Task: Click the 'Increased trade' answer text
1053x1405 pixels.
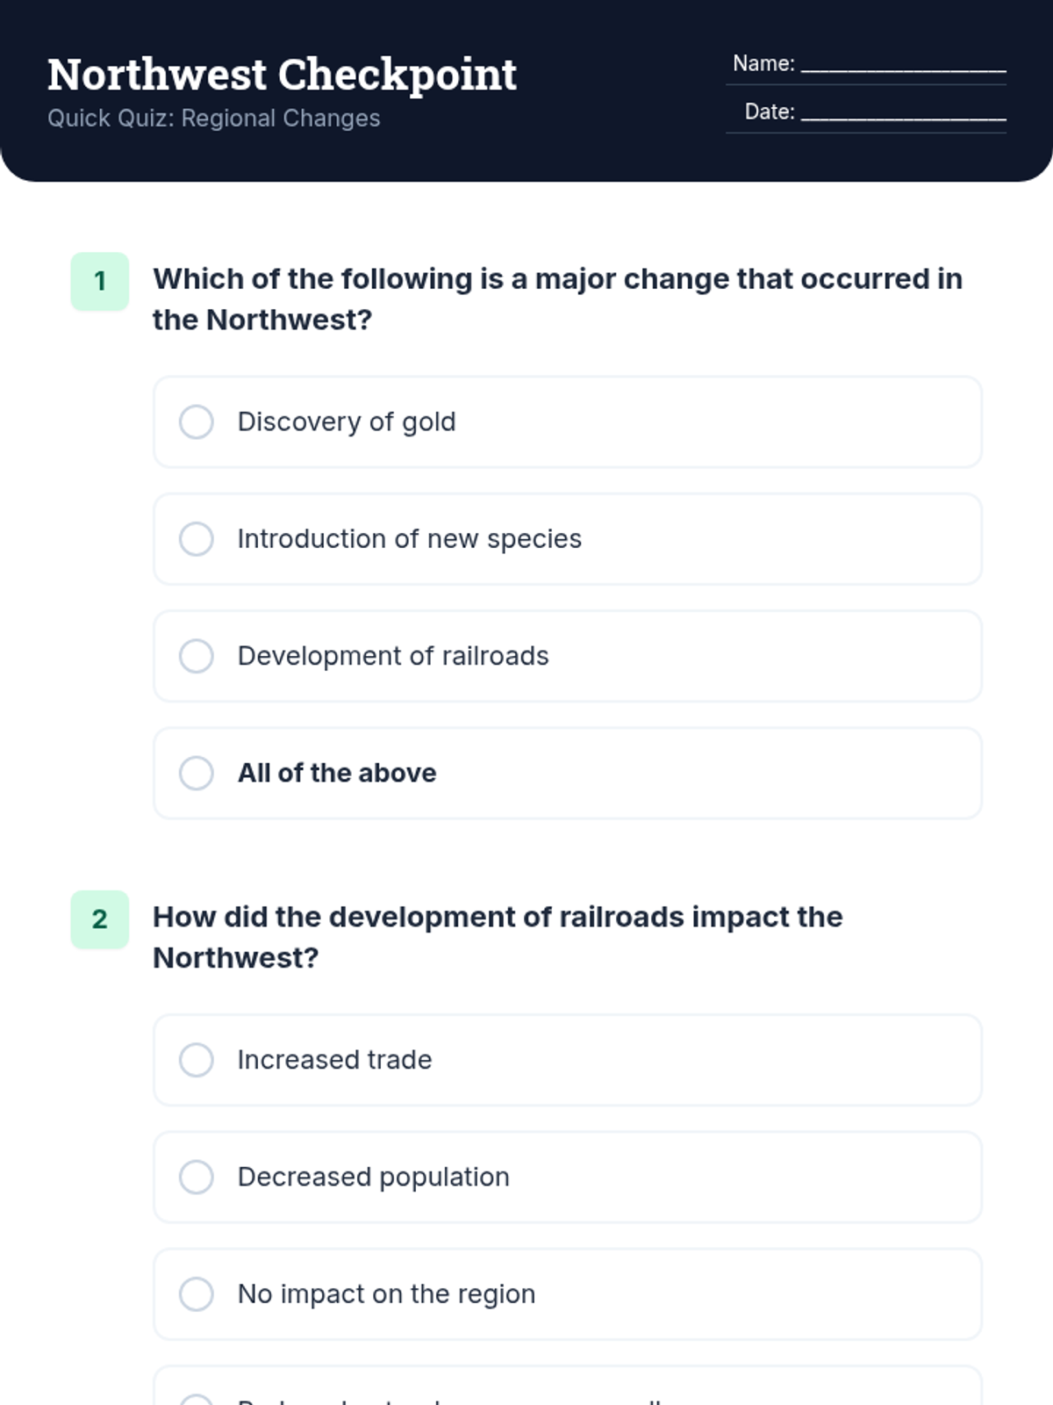Action: pyautogui.click(x=334, y=1060)
